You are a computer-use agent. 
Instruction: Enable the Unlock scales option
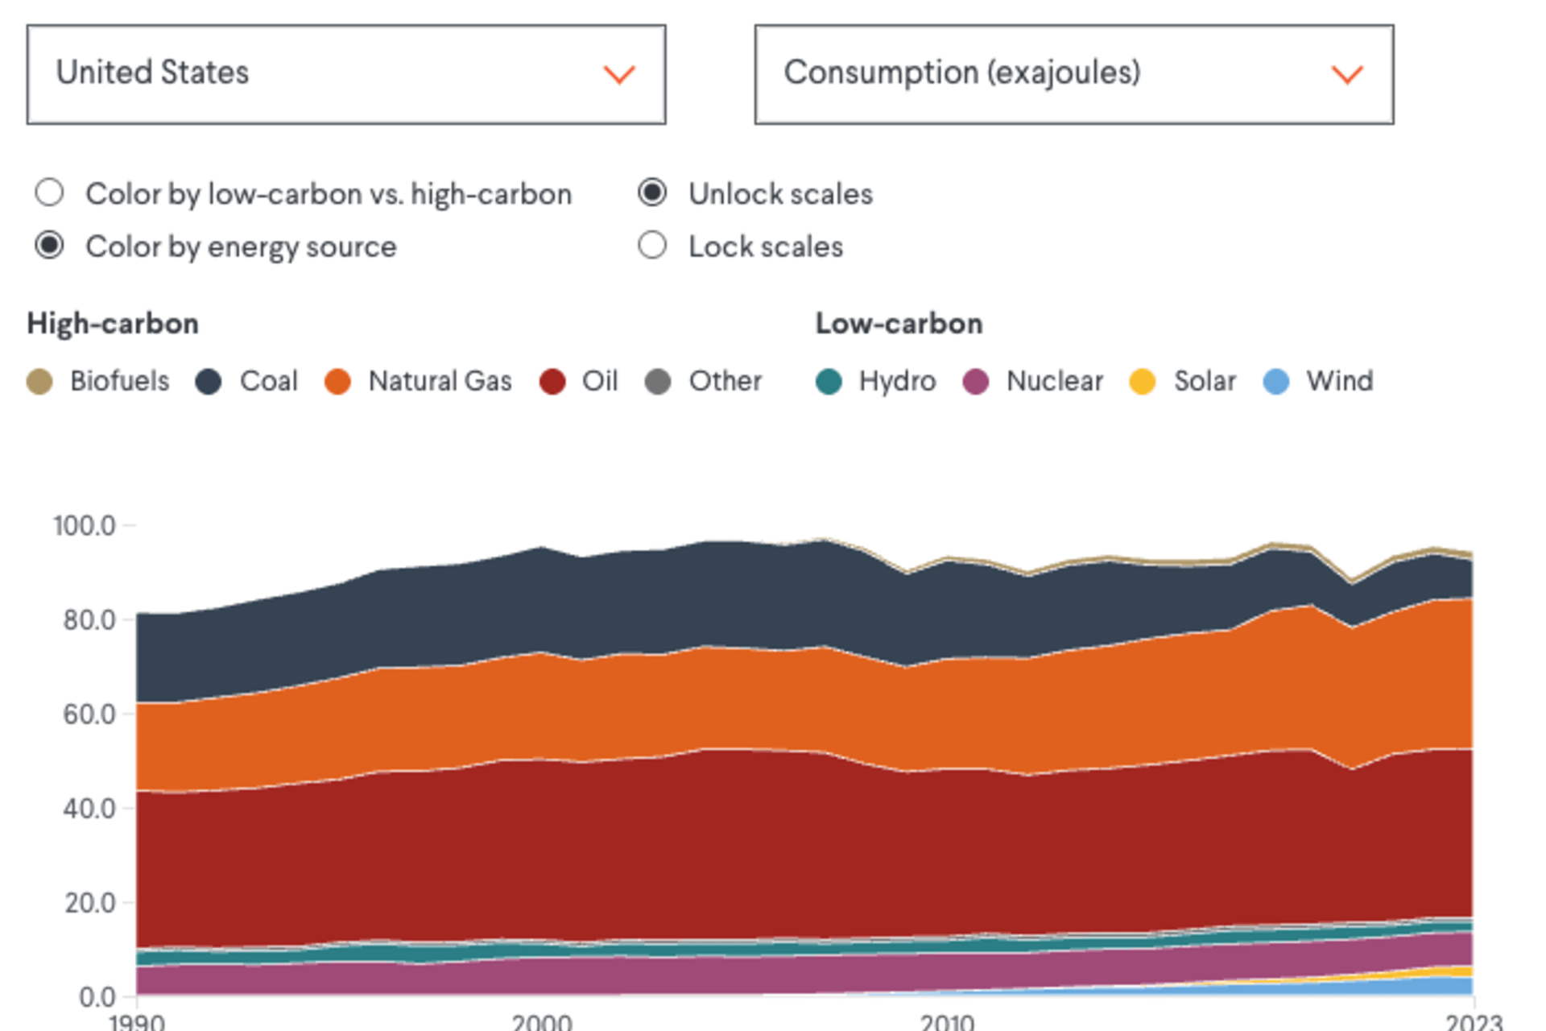[652, 193]
